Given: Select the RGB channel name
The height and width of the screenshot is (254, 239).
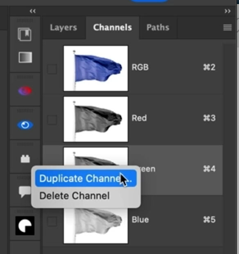Looking at the screenshot, I should tap(140, 67).
